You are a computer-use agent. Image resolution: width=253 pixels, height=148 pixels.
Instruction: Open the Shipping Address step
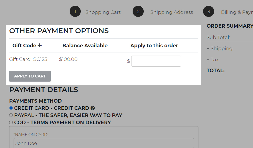coord(171,12)
